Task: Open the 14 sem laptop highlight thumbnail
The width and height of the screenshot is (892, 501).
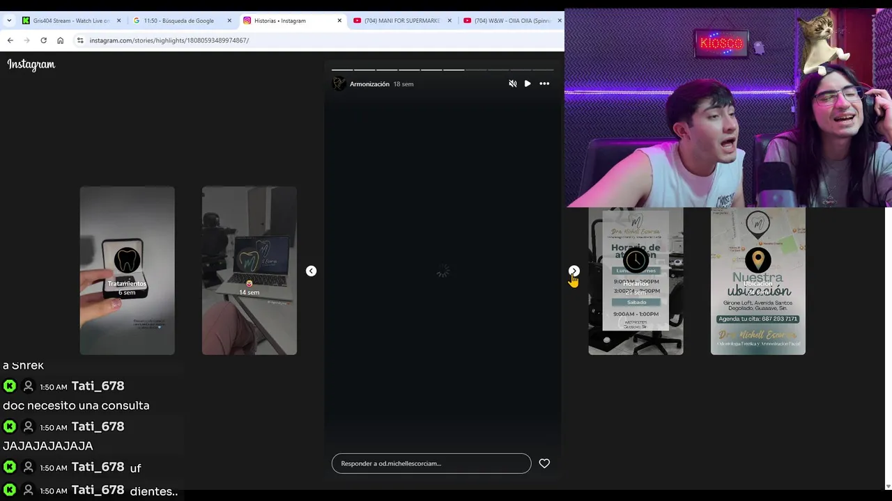Action: pos(249,271)
